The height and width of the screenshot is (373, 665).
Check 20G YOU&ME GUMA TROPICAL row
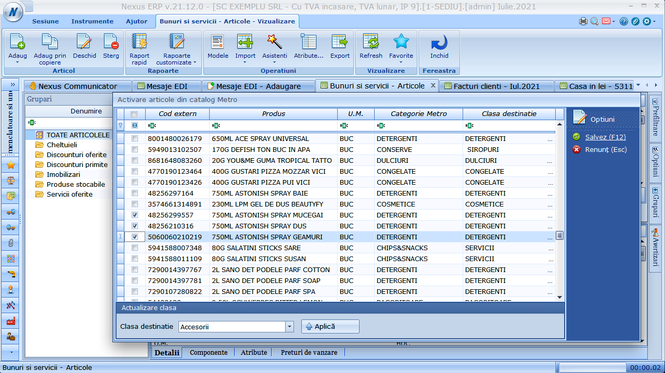click(x=135, y=161)
